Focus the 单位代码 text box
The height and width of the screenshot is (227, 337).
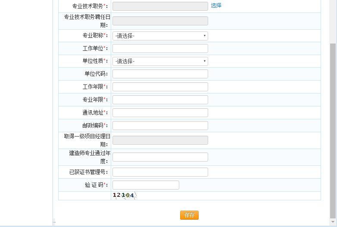[x=160, y=74]
